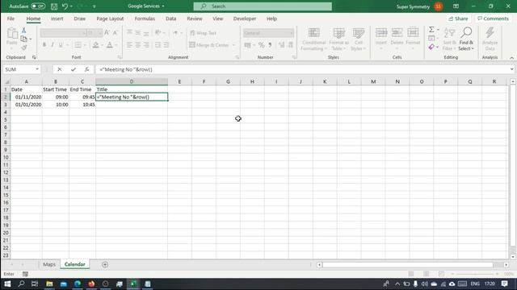This screenshot has width=517, height=290.
Task: Click the Bold B button
Action: [44, 45]
